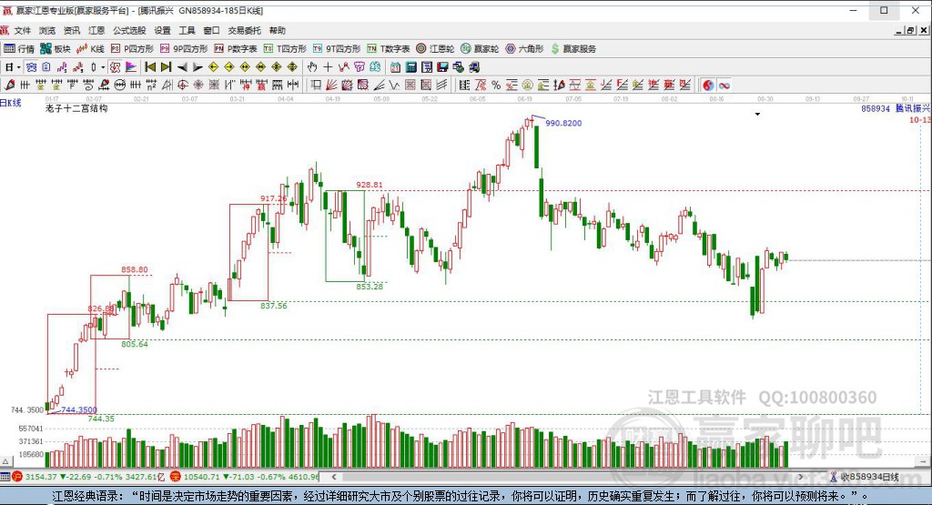Open the 设置 menu
Image resolution: width=932 pixels, height=505 pixels.
(x=162, y=30)
